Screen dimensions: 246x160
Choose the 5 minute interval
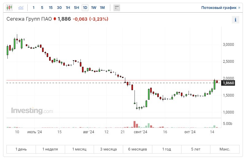[x=42, y=8]
